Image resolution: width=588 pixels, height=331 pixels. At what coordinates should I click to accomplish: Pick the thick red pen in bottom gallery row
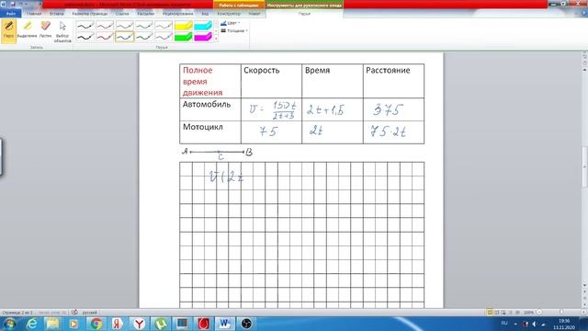click(105, 37)
